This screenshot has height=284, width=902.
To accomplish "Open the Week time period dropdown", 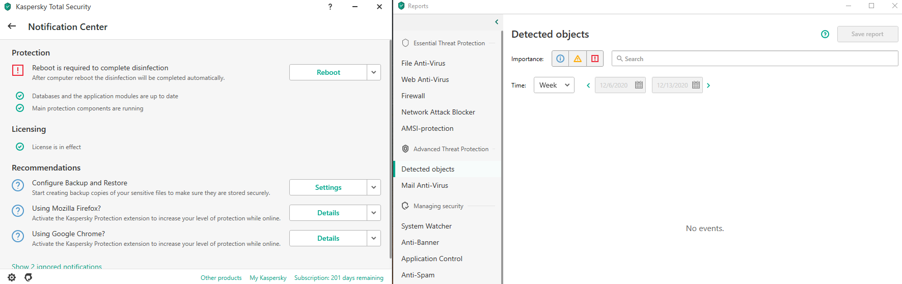I will [554, 85].
